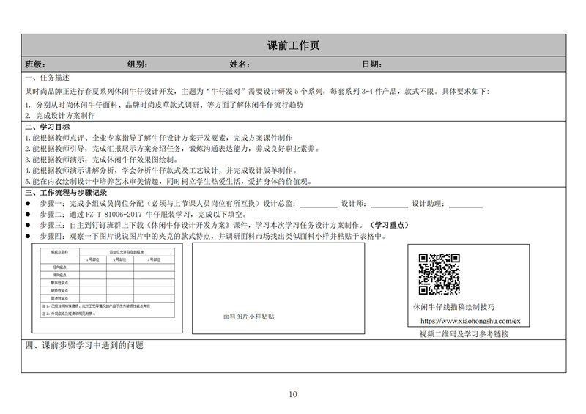Click the 3号部位 column header
The height and width of the screenshot is (414, 586).
pos(154,259)
